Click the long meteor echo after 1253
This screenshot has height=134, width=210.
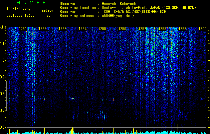click(x=72, y=98)
